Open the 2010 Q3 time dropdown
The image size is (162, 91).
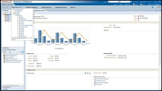pyautogui.click(x=73, y=7)
